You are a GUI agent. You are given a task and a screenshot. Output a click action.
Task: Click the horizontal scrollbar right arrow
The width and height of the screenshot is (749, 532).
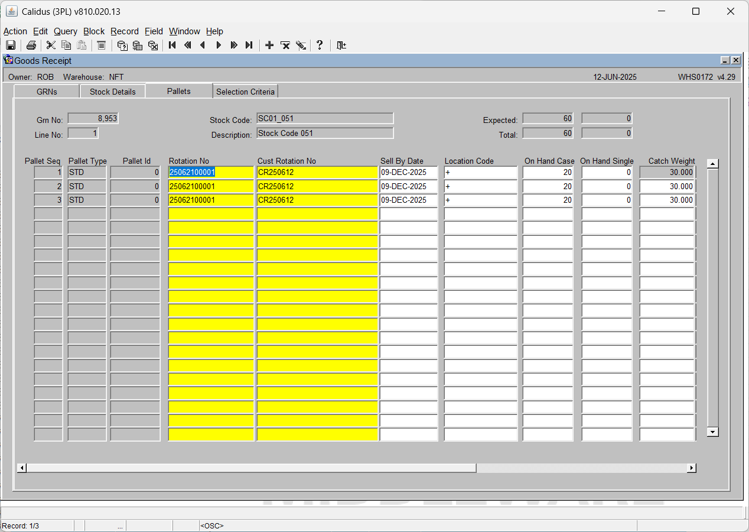pyautogui.click(x=692, y=468)
